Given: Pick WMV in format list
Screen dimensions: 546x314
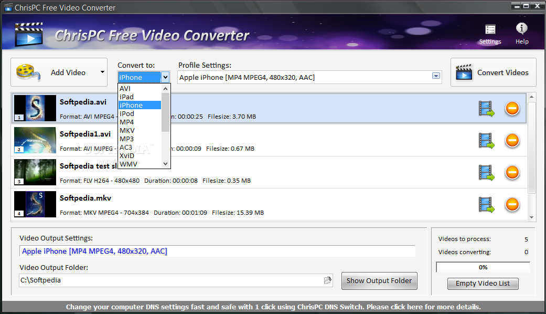Looking at the screenshot, I should coord(140,164).
